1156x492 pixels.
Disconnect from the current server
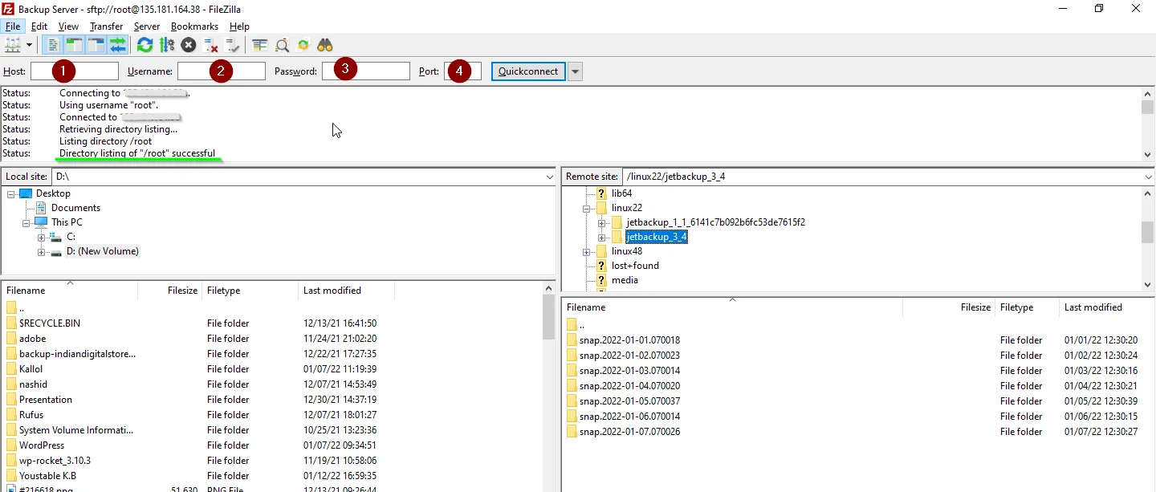211,45
